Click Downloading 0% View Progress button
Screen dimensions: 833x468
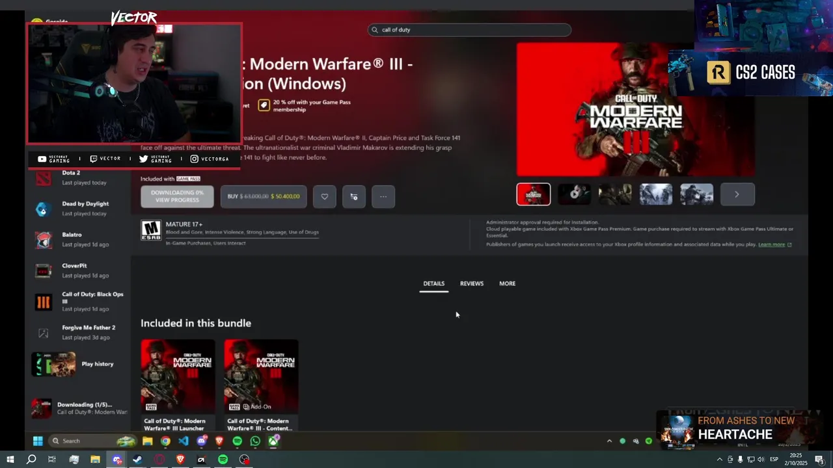(x=177, y=196)
